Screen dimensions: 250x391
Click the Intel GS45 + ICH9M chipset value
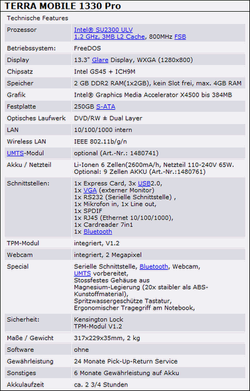(x=105, y=72)
